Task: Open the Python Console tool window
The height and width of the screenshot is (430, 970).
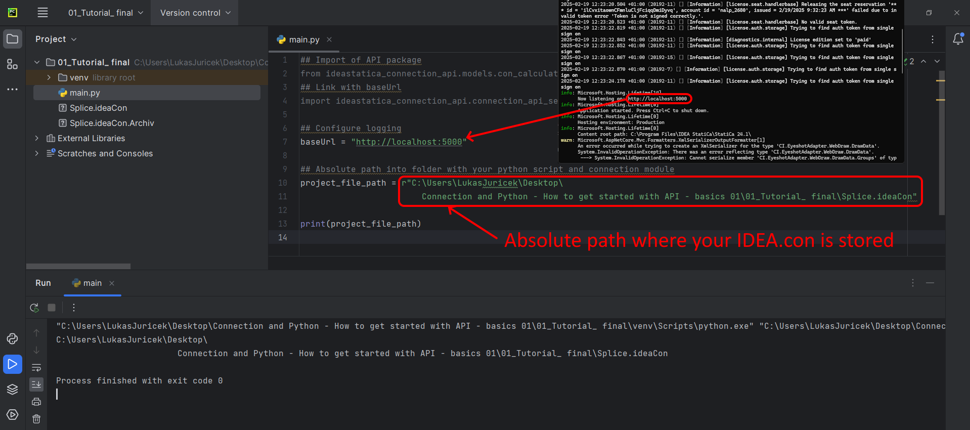Action: [x=13, y=338]
